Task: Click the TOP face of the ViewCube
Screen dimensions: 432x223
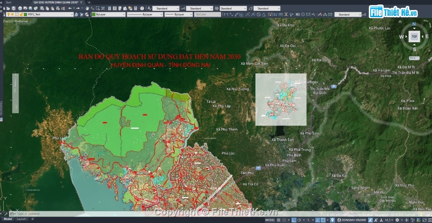Action: coord(414,37)
